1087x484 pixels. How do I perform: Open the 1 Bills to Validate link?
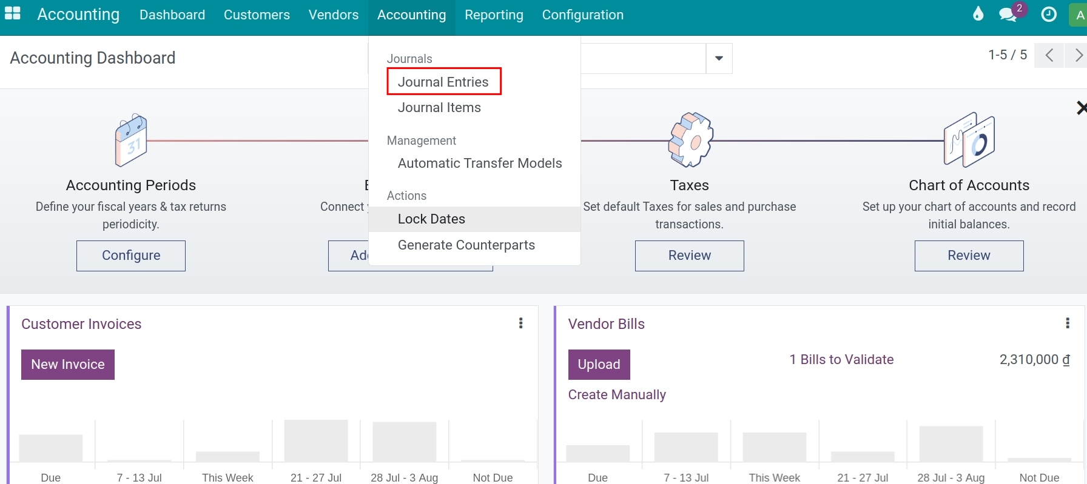841,359
